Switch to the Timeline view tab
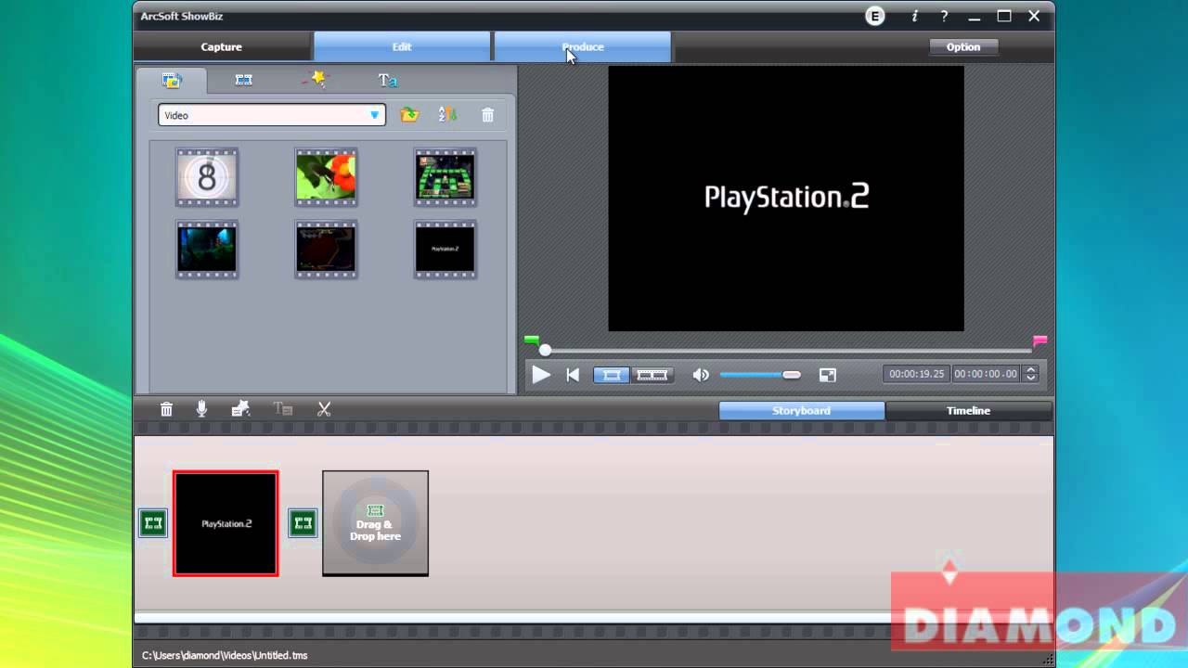The height and width of the screenshot is (668, 1188). (x=968, y=411)
